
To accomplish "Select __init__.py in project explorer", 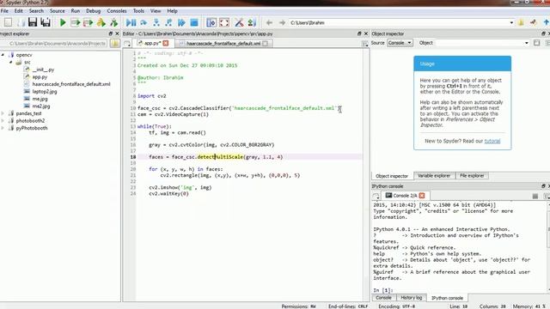I will click(43, 70).
